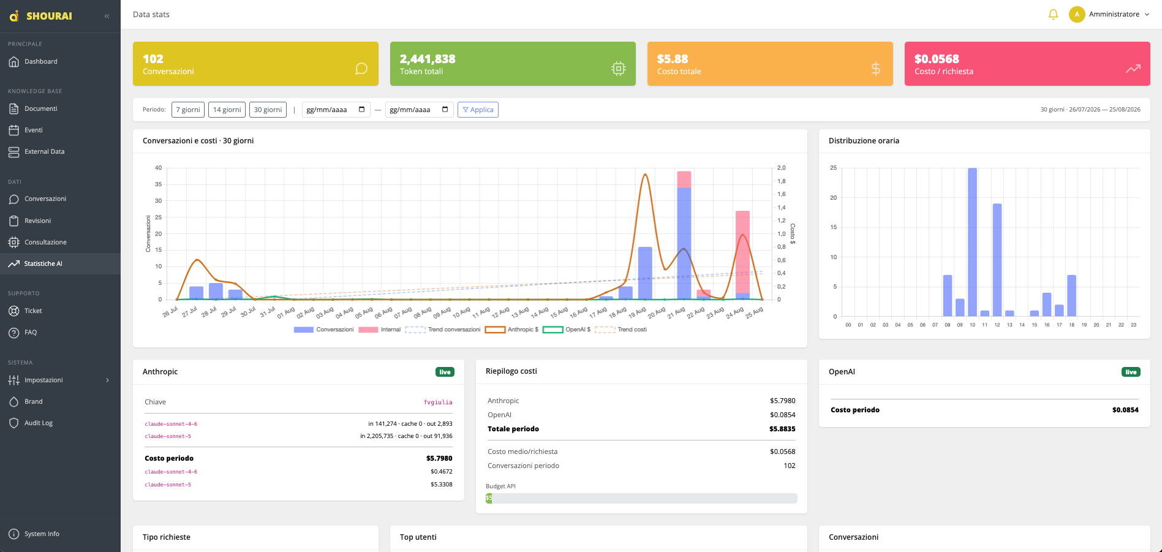Collapse the sidebar with double chevron
1162x552 pixels.
pyautogui.click(x=107, y=16)
